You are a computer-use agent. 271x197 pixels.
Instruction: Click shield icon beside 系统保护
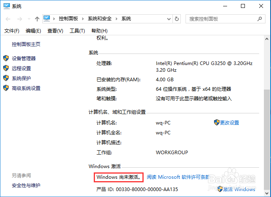6,78
